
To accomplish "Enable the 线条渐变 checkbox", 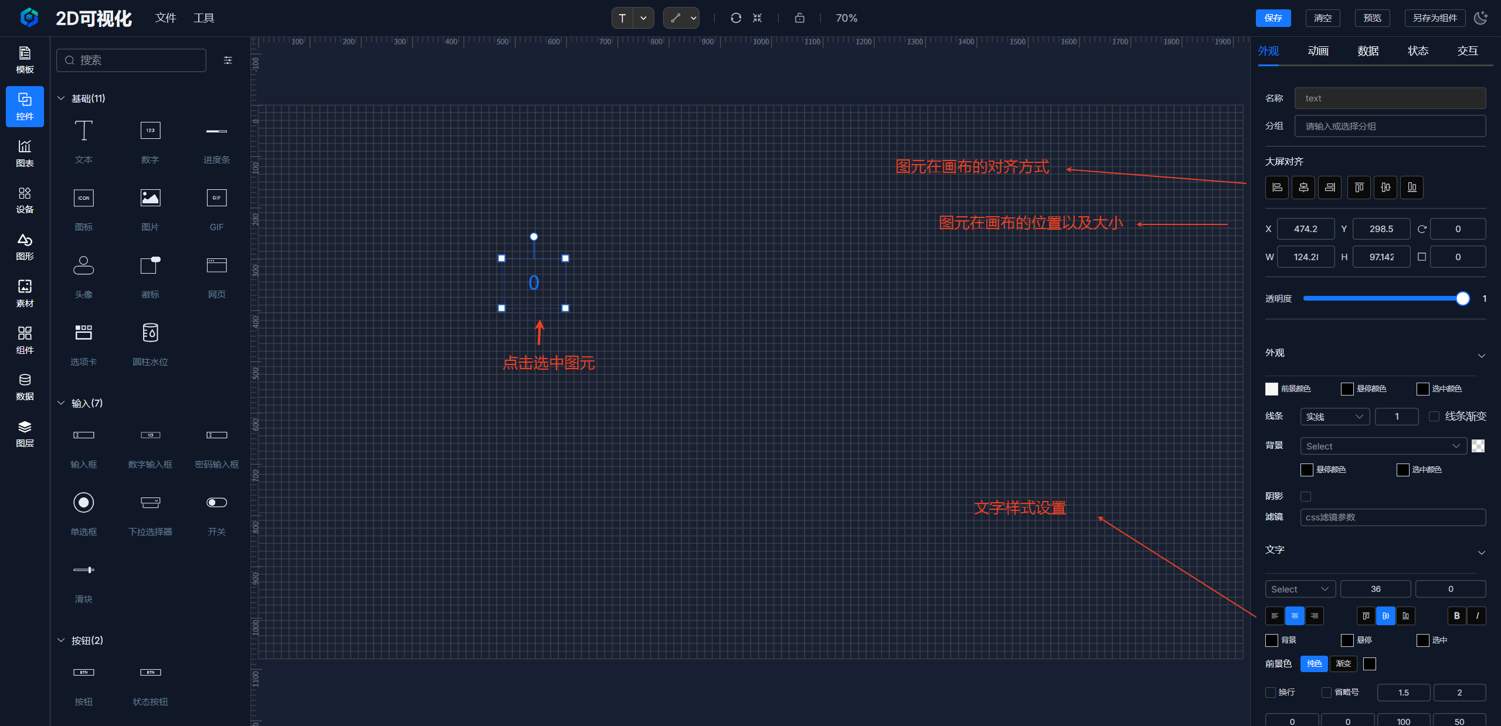I will coord(1434,416).
